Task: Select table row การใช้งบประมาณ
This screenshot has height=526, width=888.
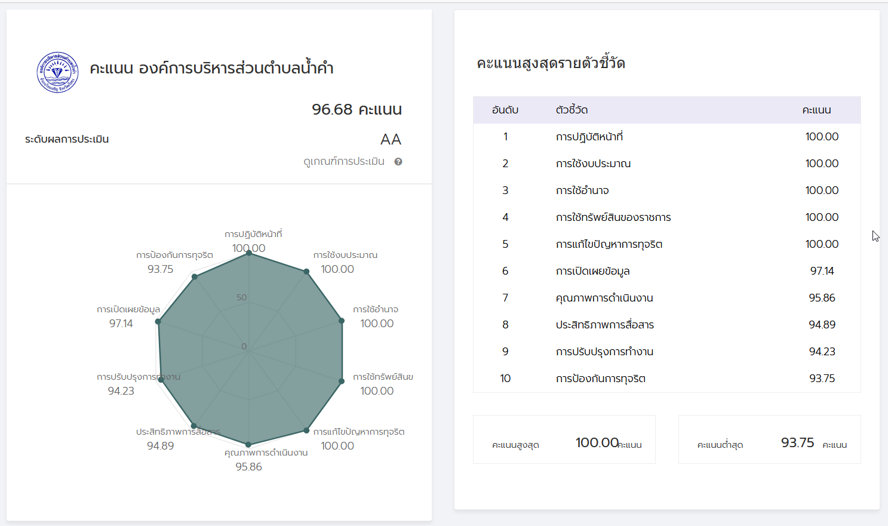Action: 667,164
